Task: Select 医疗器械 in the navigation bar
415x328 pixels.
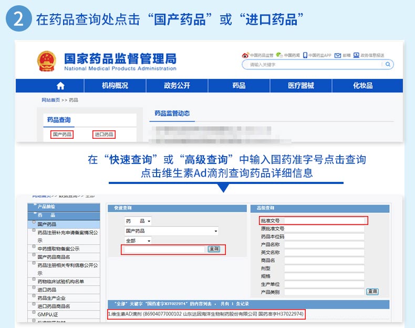Action: point(300,86)
